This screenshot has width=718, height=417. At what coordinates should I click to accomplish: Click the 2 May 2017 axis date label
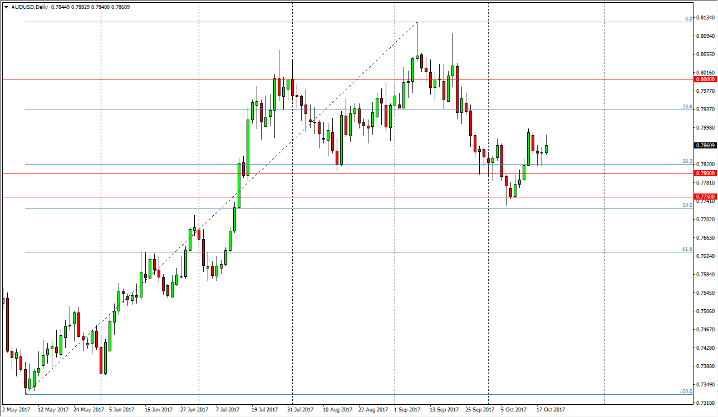pyautogui.click(x=16, y=409)
